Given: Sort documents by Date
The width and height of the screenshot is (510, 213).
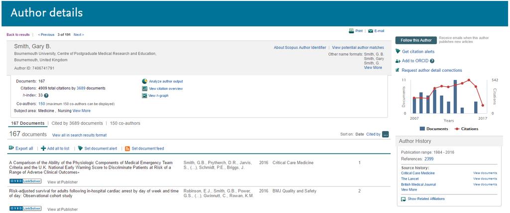Looking at the screenshot, I should (360, 134).
